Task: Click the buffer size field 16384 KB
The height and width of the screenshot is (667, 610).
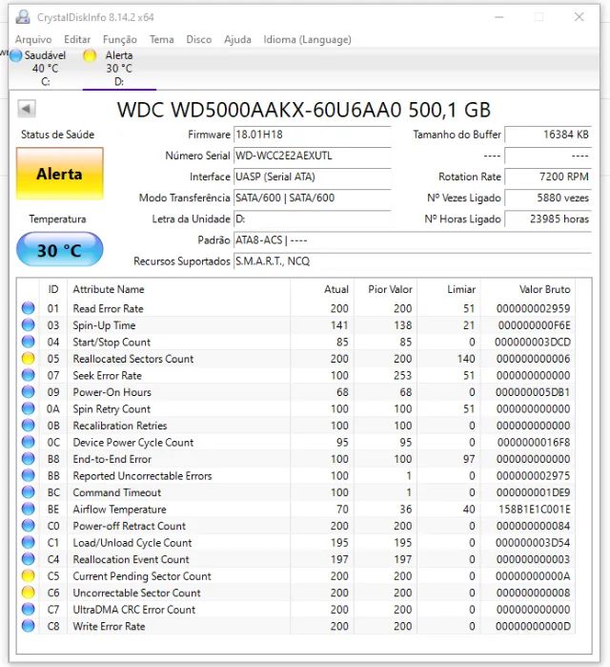Action: pos(548,135)
